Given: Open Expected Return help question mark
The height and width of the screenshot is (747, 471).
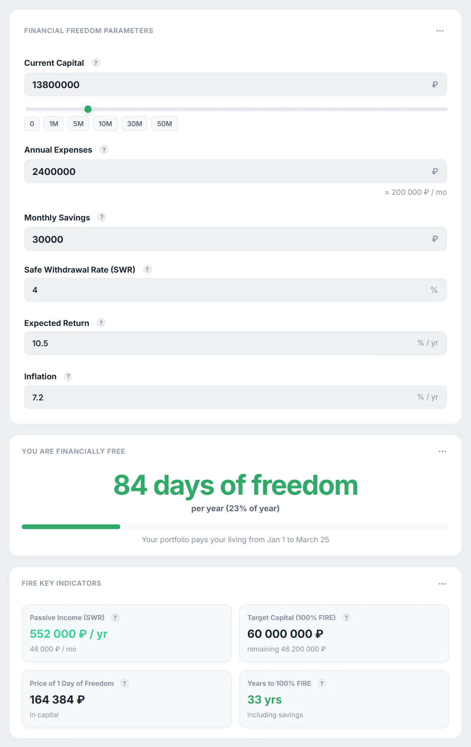Looking at the screenshot, I should click(101, 323).
